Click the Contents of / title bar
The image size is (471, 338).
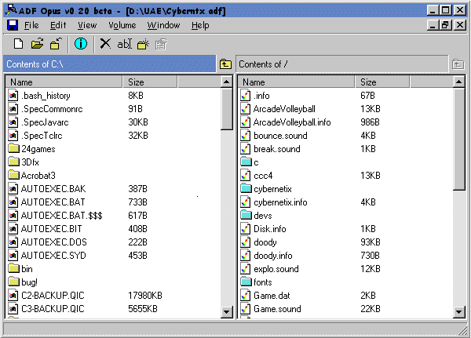[342, 64]
